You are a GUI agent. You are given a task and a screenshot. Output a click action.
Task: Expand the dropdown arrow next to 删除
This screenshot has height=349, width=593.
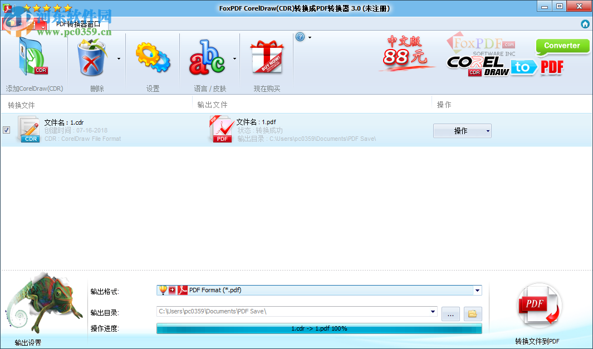[119, 57]
